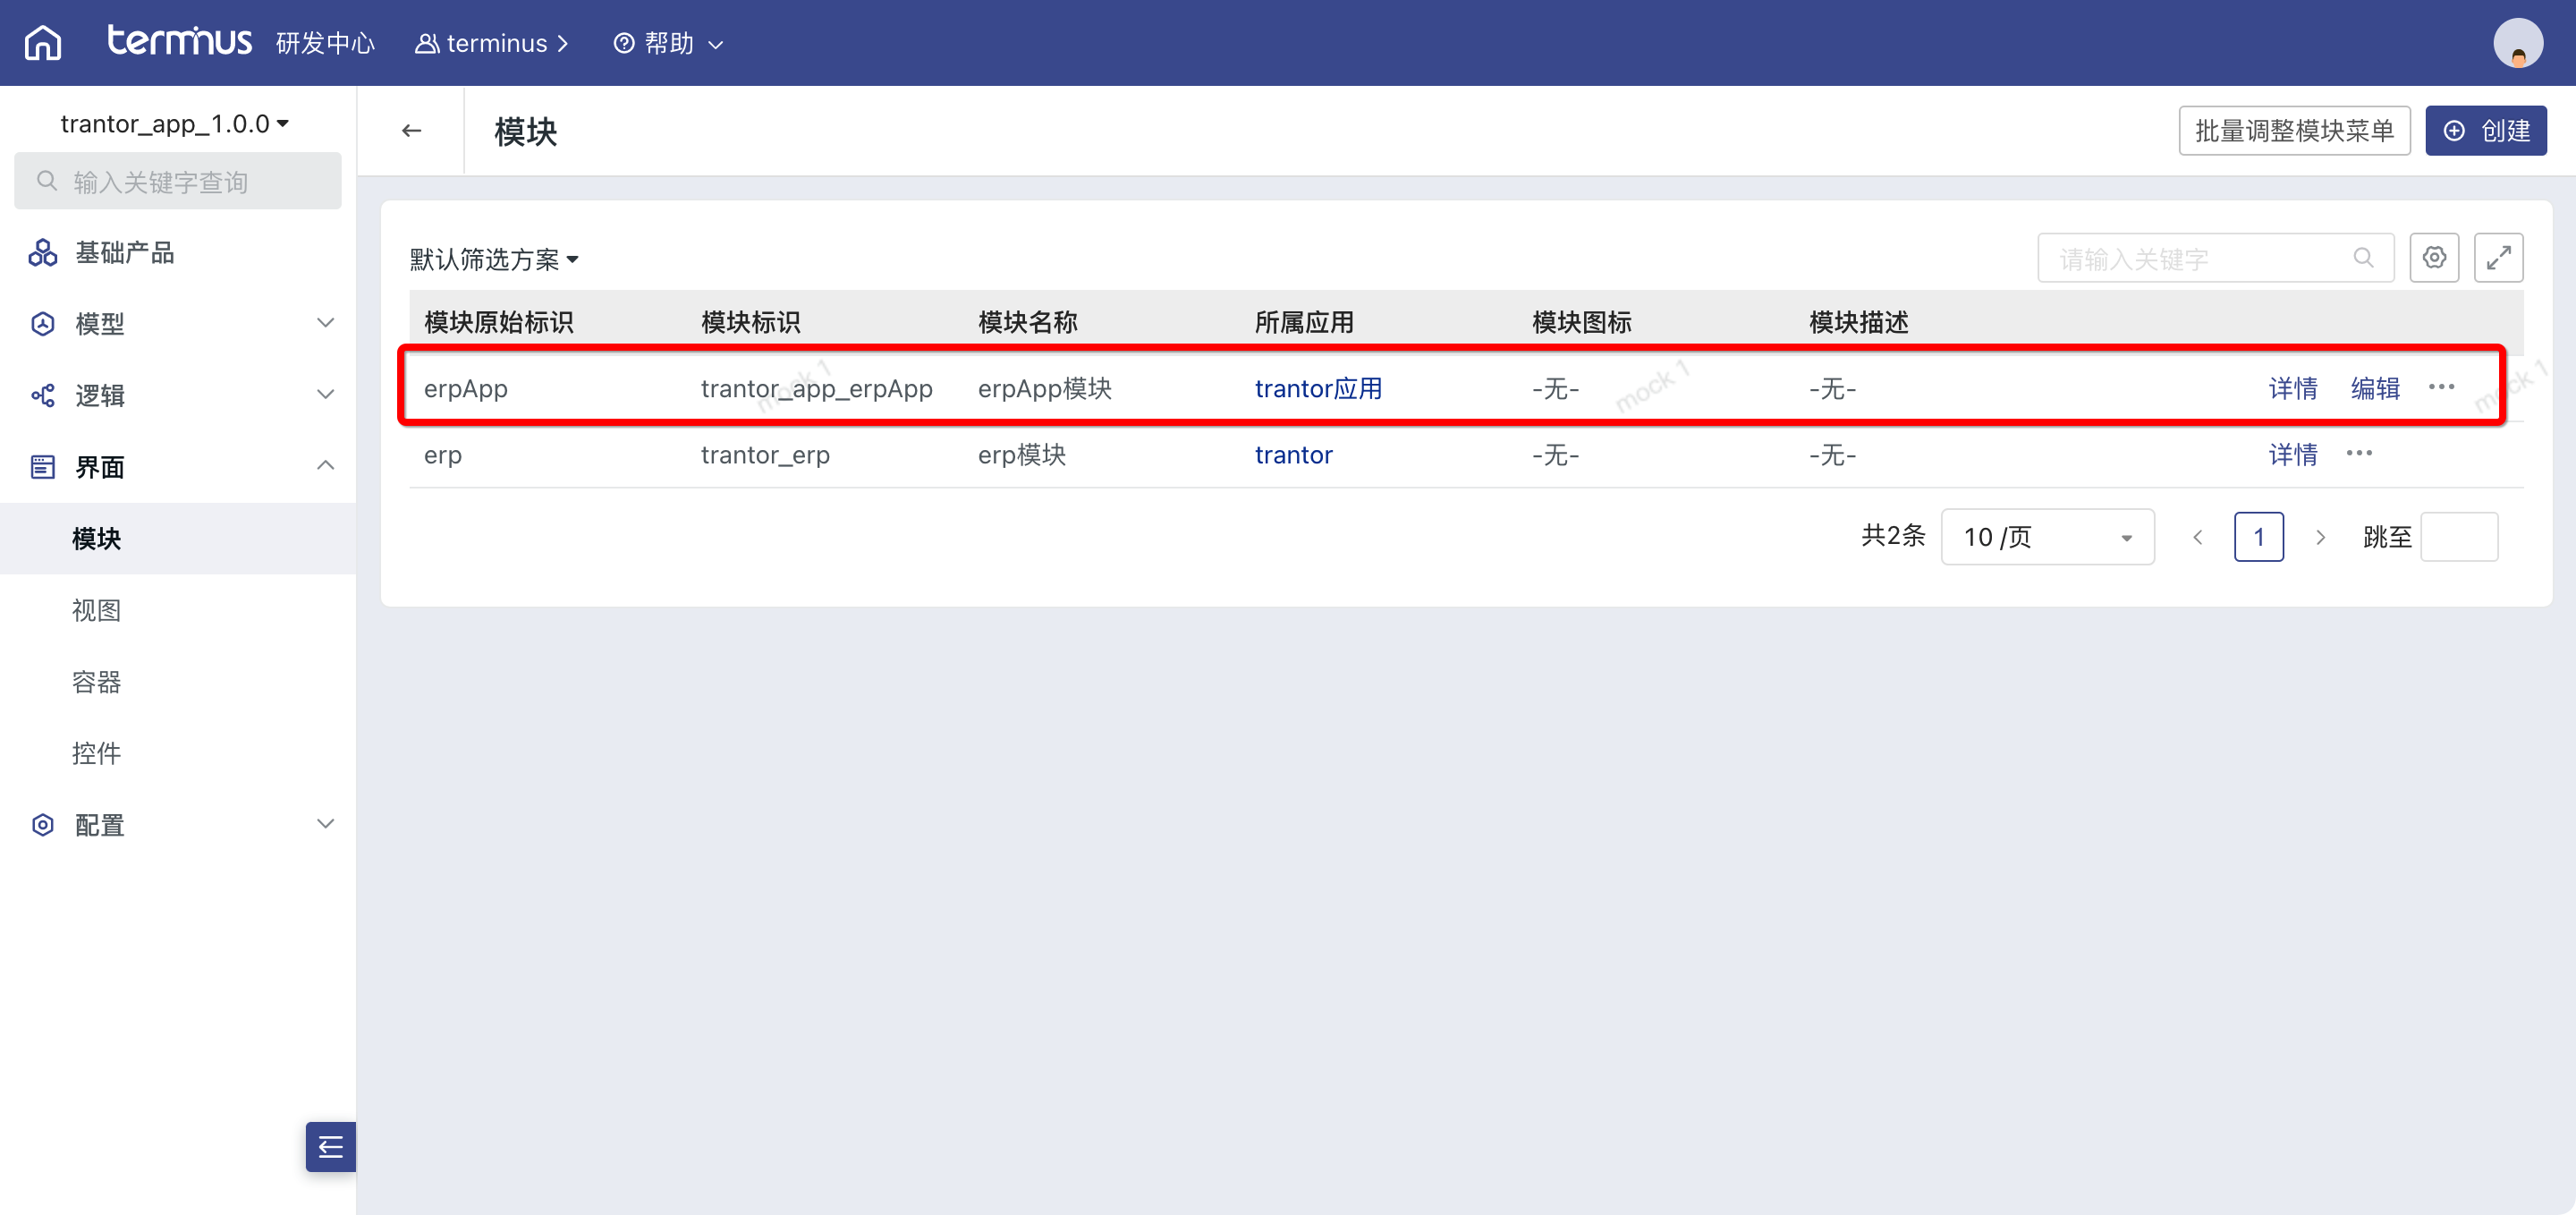Go to next page arrow
The image size is (2576, 1215).
tap(2320, 538)
